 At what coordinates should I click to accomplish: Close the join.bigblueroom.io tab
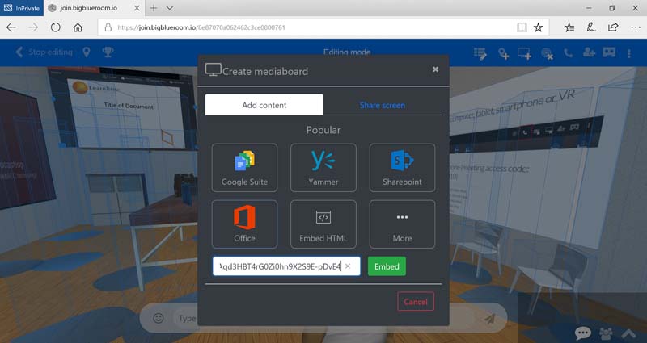click(137, 8)
